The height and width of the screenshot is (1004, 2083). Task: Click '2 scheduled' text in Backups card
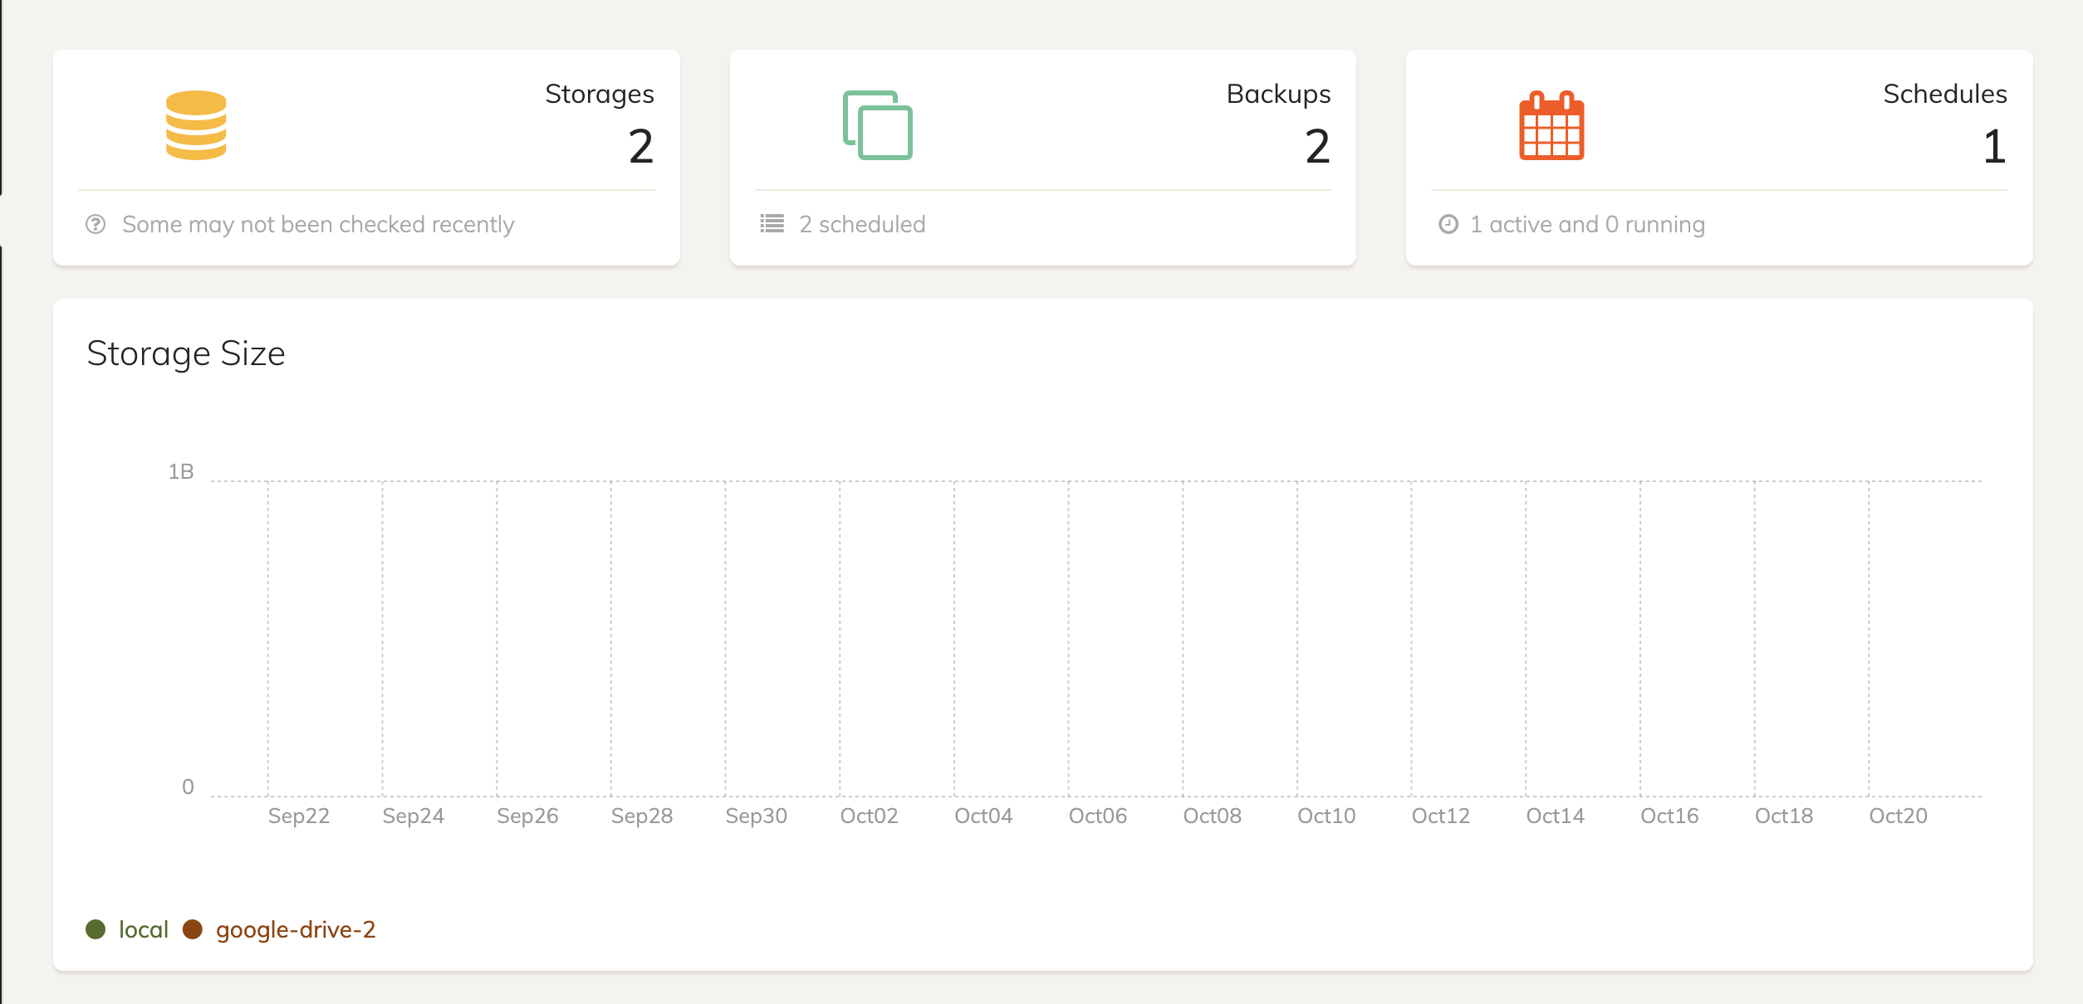click(x=862, y=224)
